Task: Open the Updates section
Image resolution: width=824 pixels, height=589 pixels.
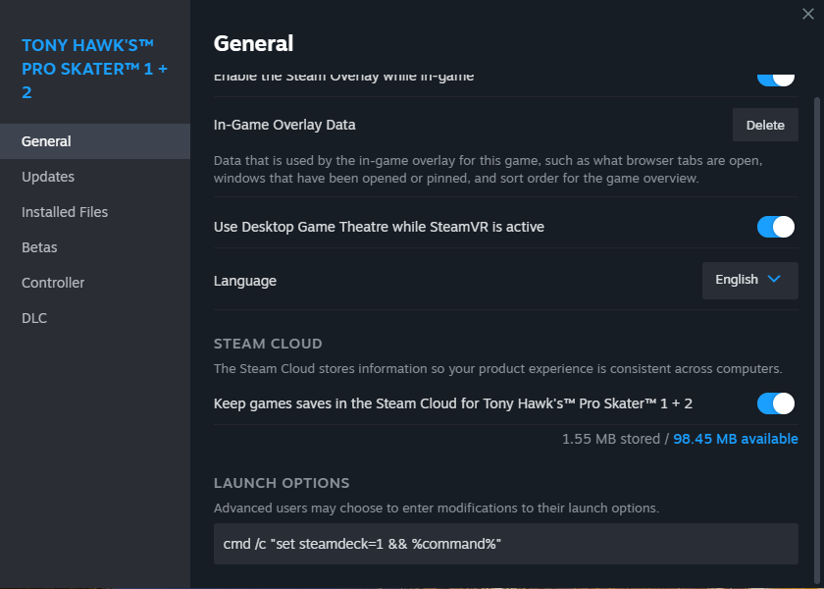Action: pyautogui.click(x=48, y=177)
